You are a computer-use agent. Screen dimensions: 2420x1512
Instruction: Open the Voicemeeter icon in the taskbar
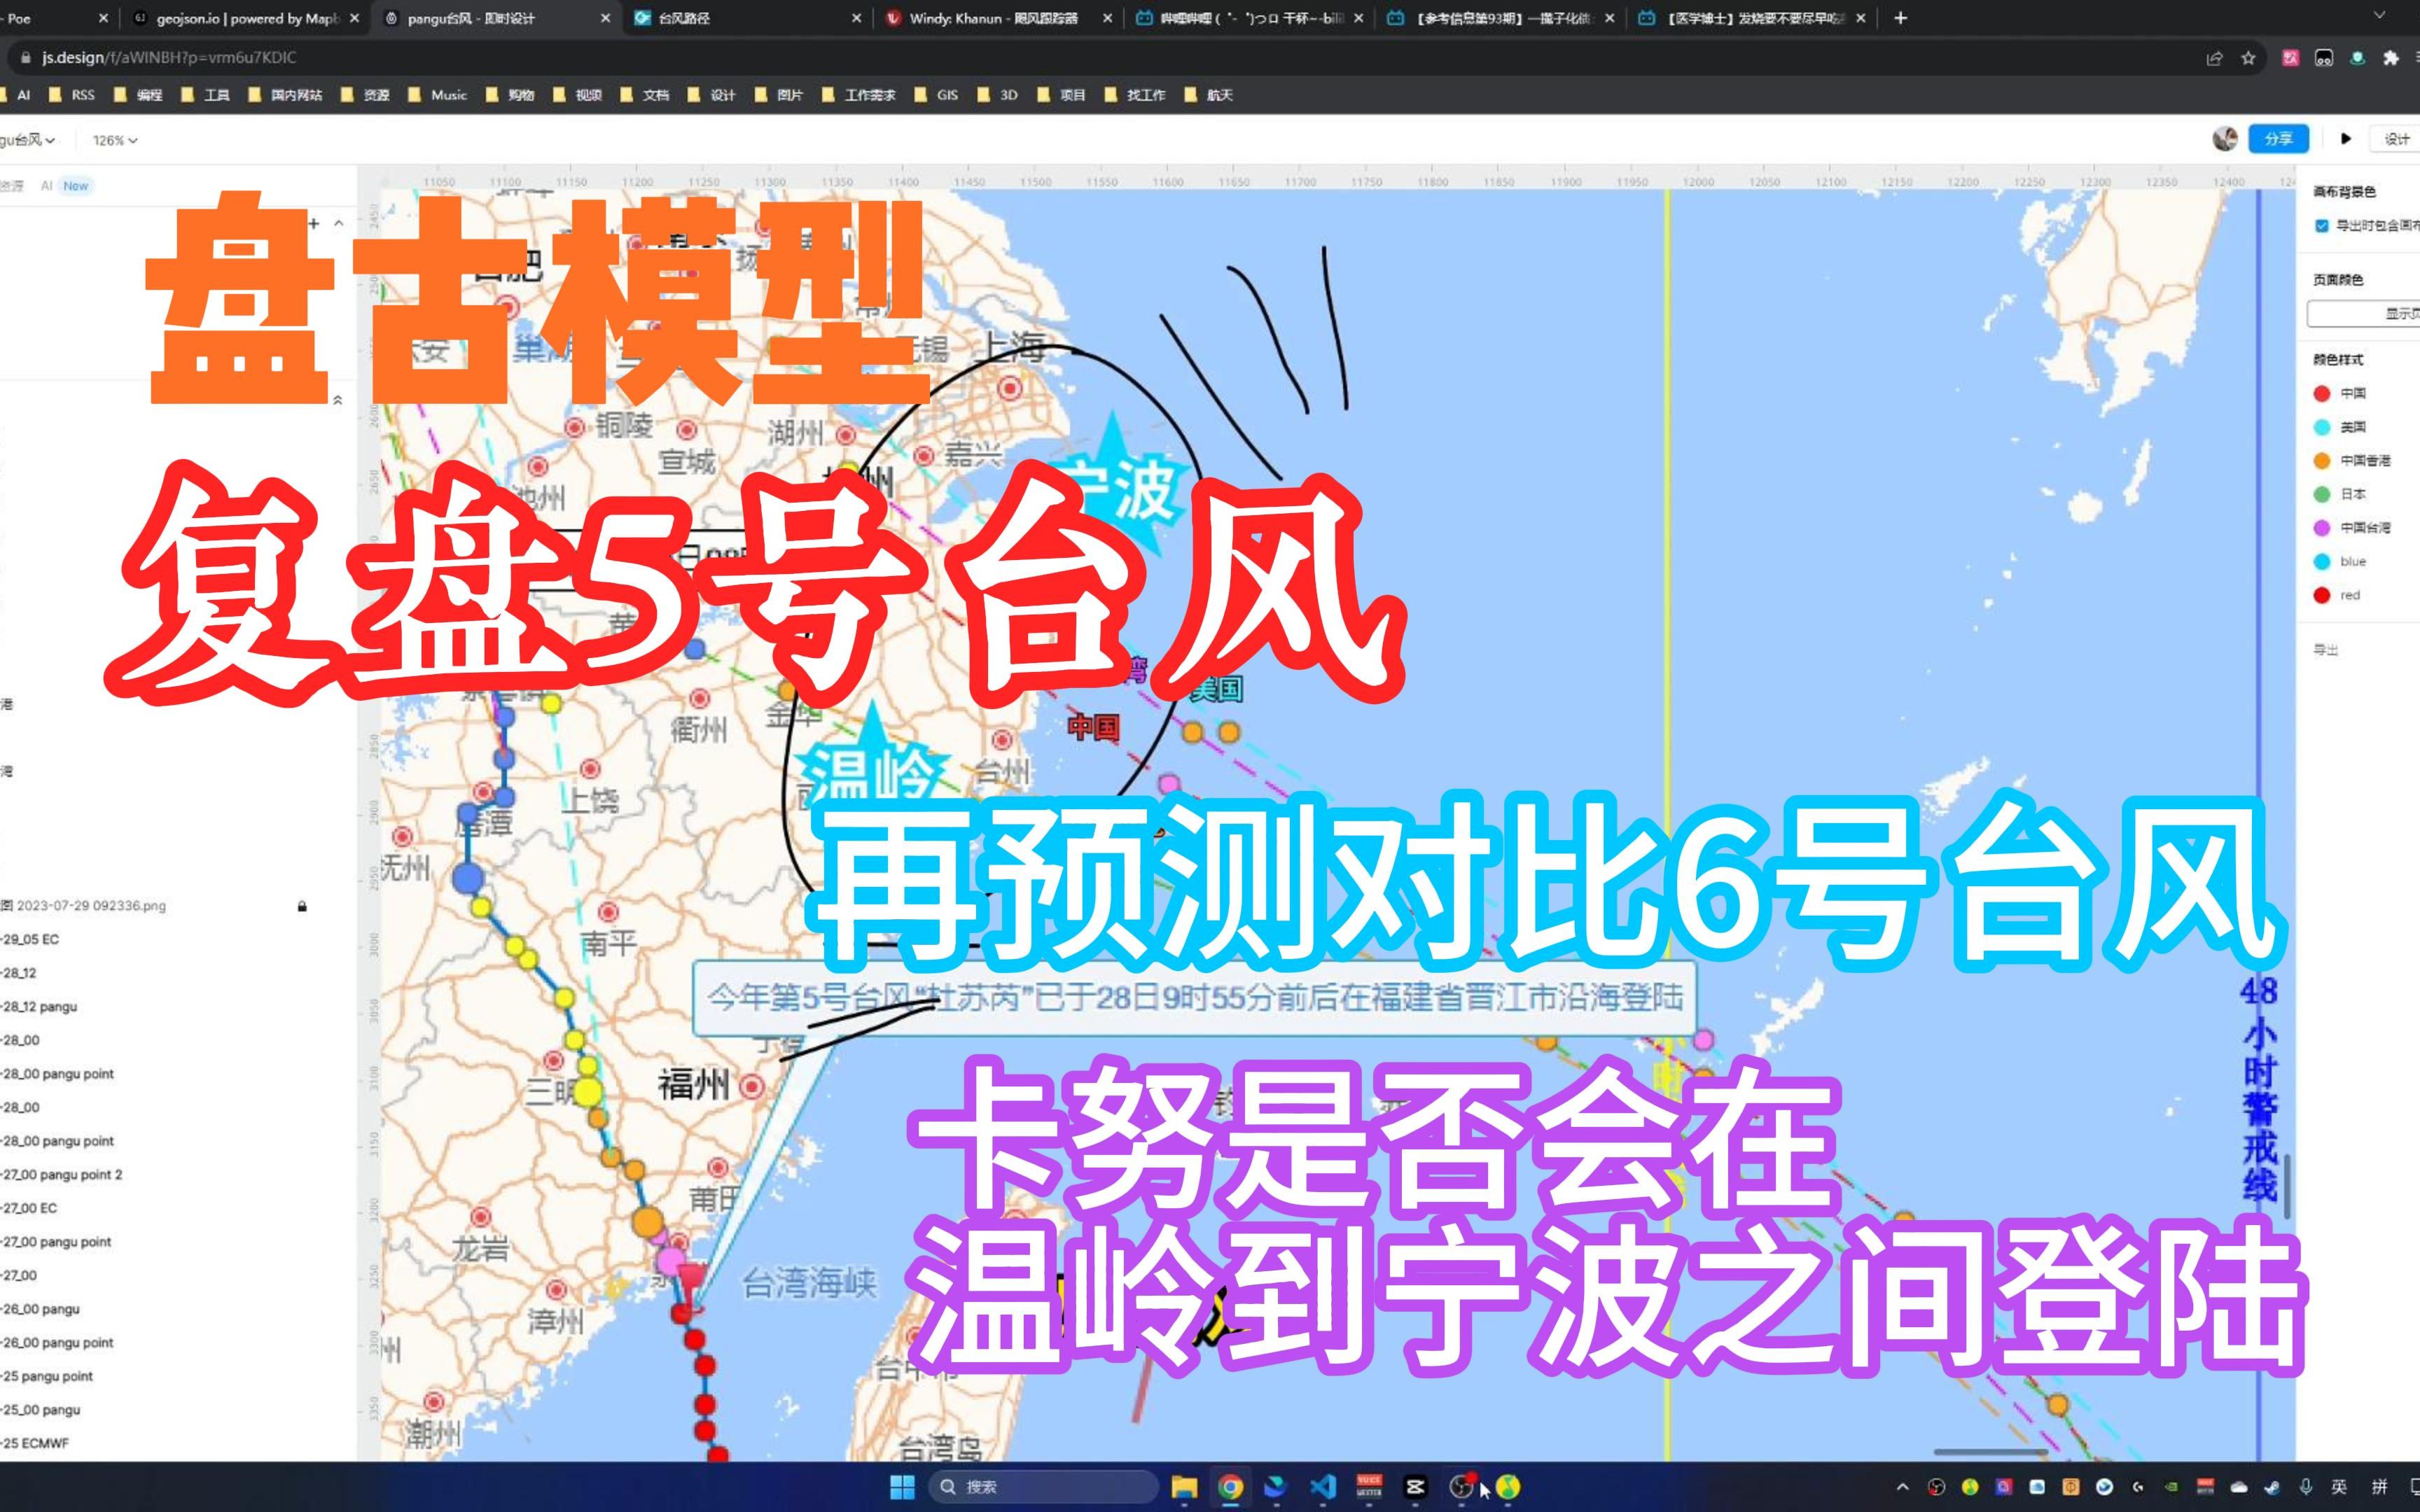1369,1487
